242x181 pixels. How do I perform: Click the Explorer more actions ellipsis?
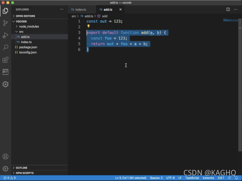(x=62, y=9)
